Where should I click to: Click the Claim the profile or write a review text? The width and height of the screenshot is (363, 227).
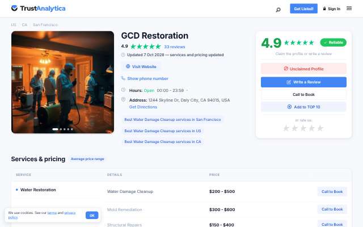303,54
